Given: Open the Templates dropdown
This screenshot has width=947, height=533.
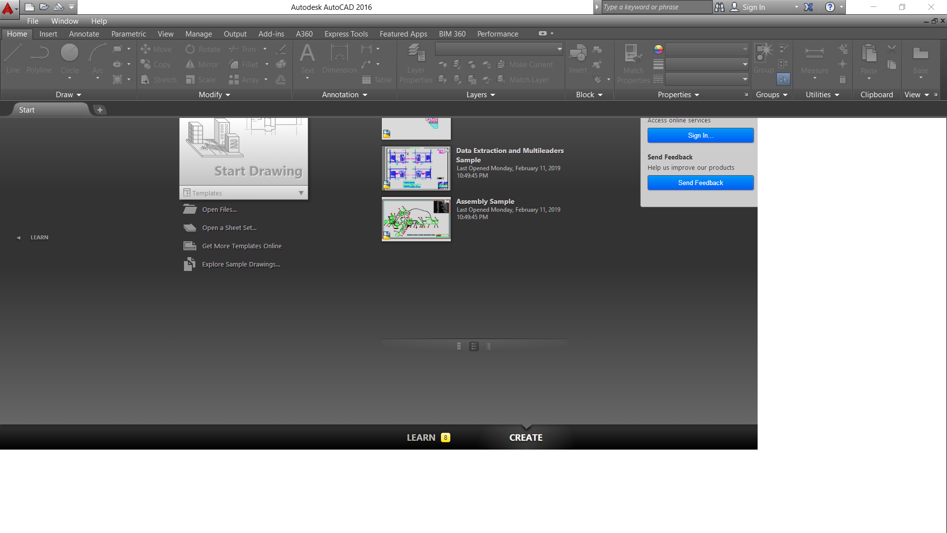Looking at the screenshot, I should coord(301,192).
